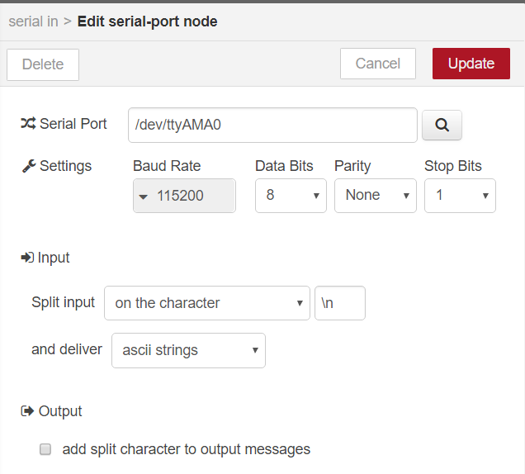Click the baud rate caret arrow

point(144,197)
